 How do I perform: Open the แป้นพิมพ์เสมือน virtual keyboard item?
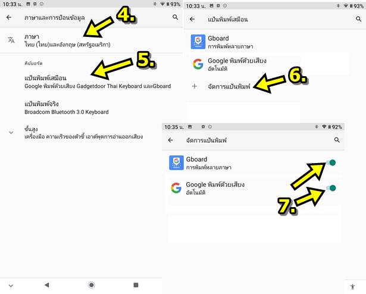(x=91, y=82)
